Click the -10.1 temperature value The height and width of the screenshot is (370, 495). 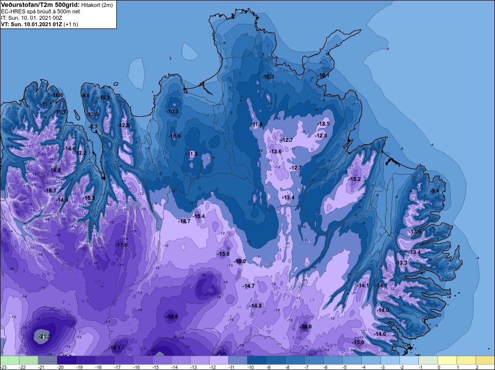323,75
